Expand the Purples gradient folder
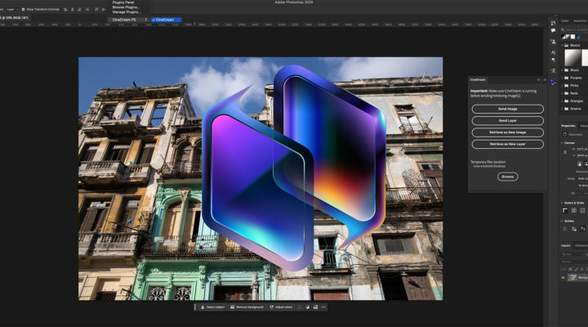This screenshot has width=588, height=327. [562, 78]
